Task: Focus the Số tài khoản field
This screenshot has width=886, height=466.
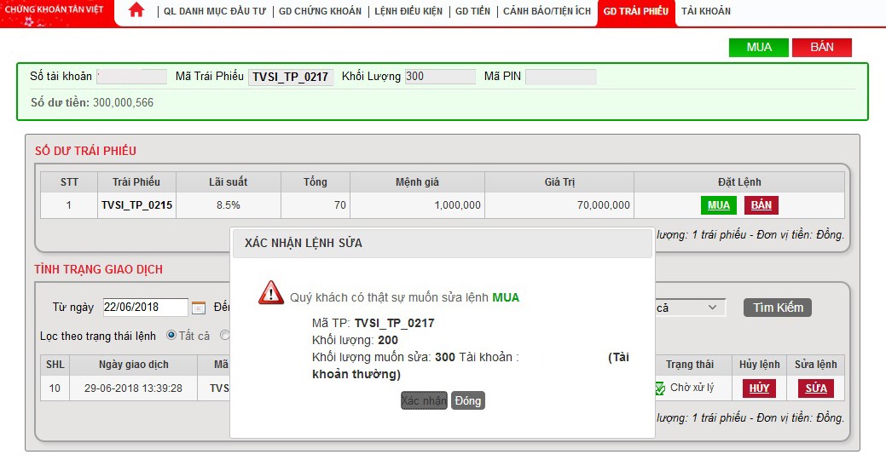Action: point(132,77)
